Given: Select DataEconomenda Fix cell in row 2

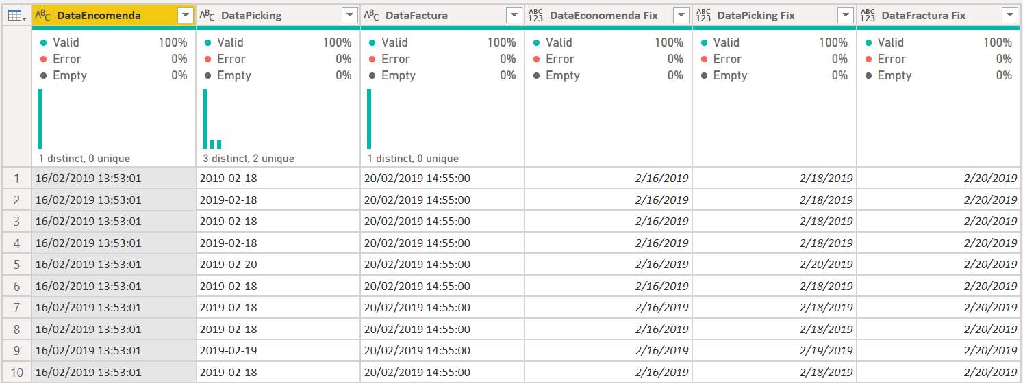Looking at the screenshot, I should tap(609, 200).
